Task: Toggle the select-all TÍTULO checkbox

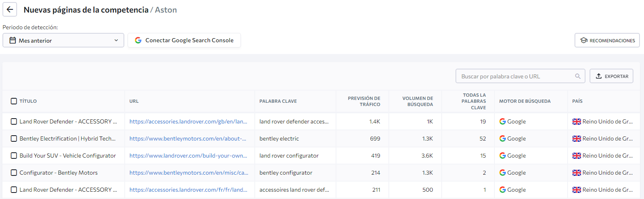Action: tap(14, 101)
